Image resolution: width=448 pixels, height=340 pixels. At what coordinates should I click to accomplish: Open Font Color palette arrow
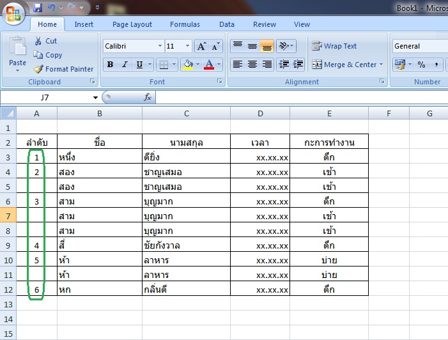tap(219, 65)
